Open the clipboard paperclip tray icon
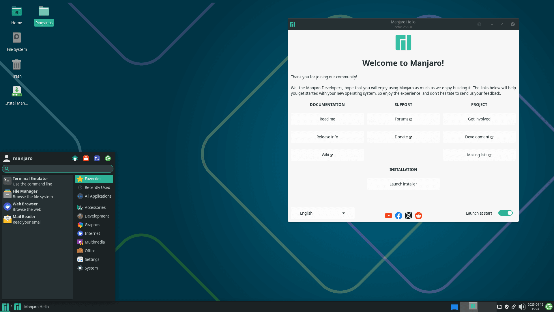This screenshot has width=554, height=312. [x=514, y=307]
